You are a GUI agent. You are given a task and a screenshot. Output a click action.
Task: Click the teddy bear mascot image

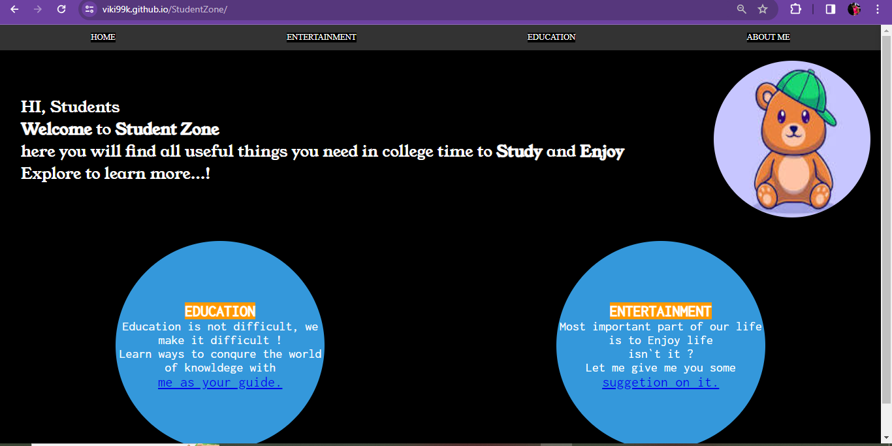(x=791, y=139)
